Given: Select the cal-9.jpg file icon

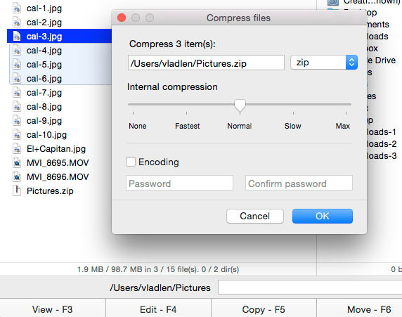Looking at the screenshot, I should (17, 120).
